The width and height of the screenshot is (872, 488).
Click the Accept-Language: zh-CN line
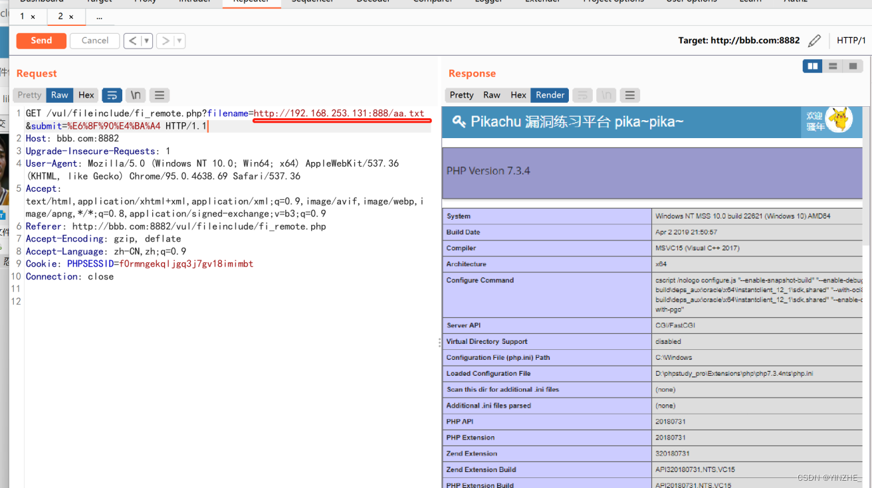[106, 252]
